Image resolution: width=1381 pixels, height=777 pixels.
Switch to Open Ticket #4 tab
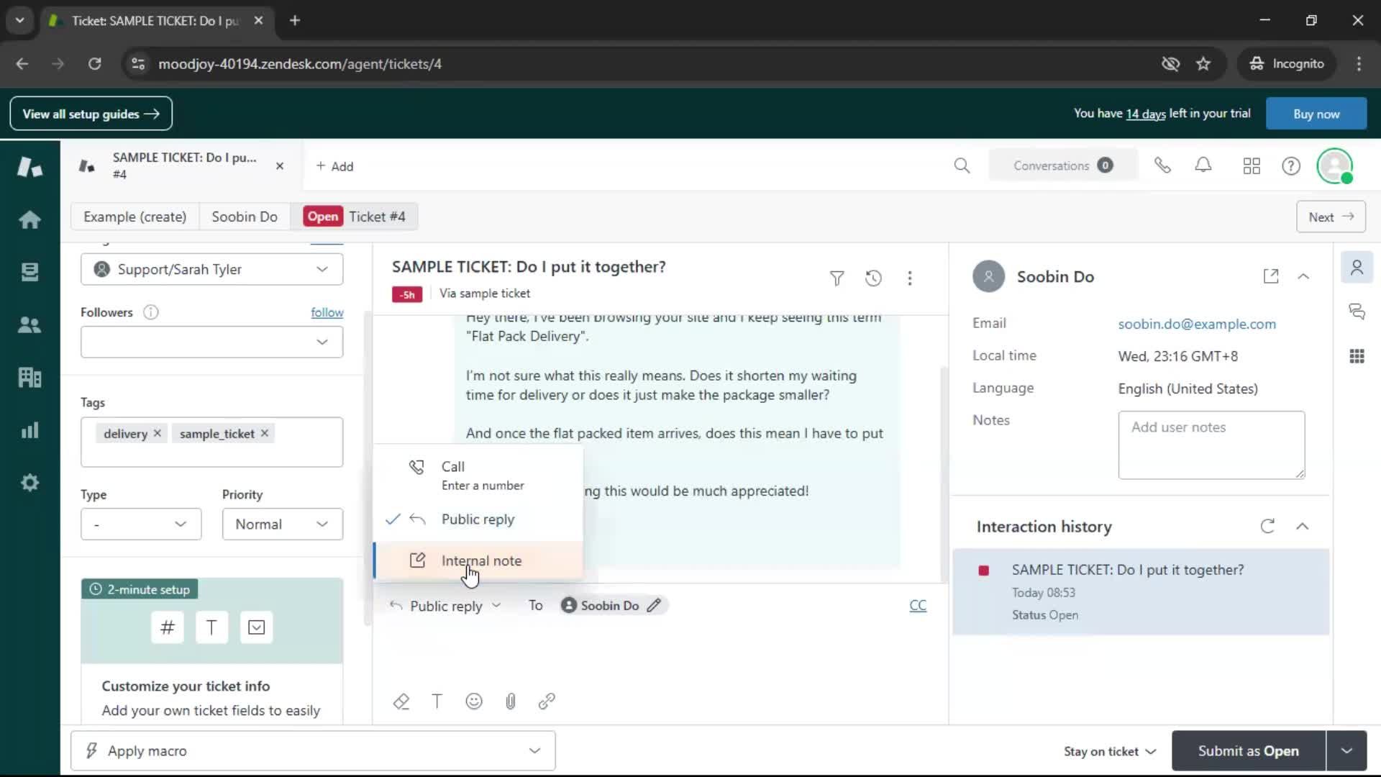click(354, 217)
